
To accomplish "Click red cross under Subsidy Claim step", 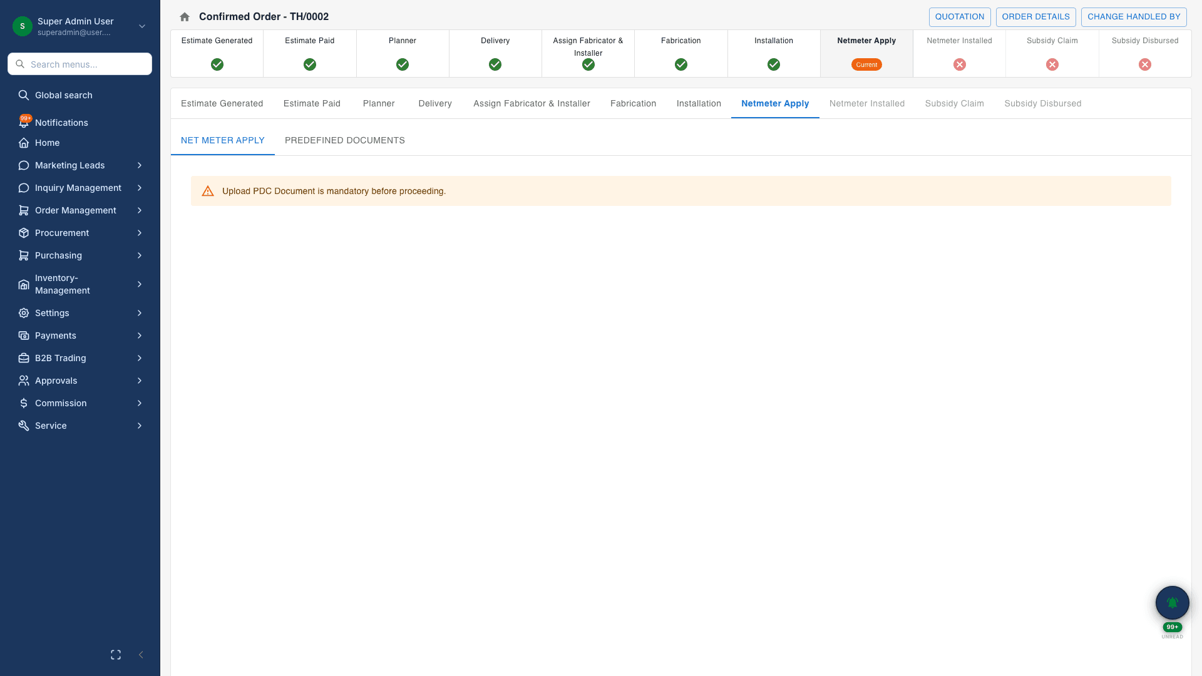I will [x=1052, y=64].
